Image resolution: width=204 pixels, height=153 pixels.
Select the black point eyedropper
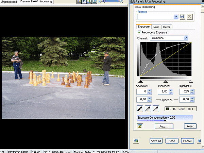(140, 109)
